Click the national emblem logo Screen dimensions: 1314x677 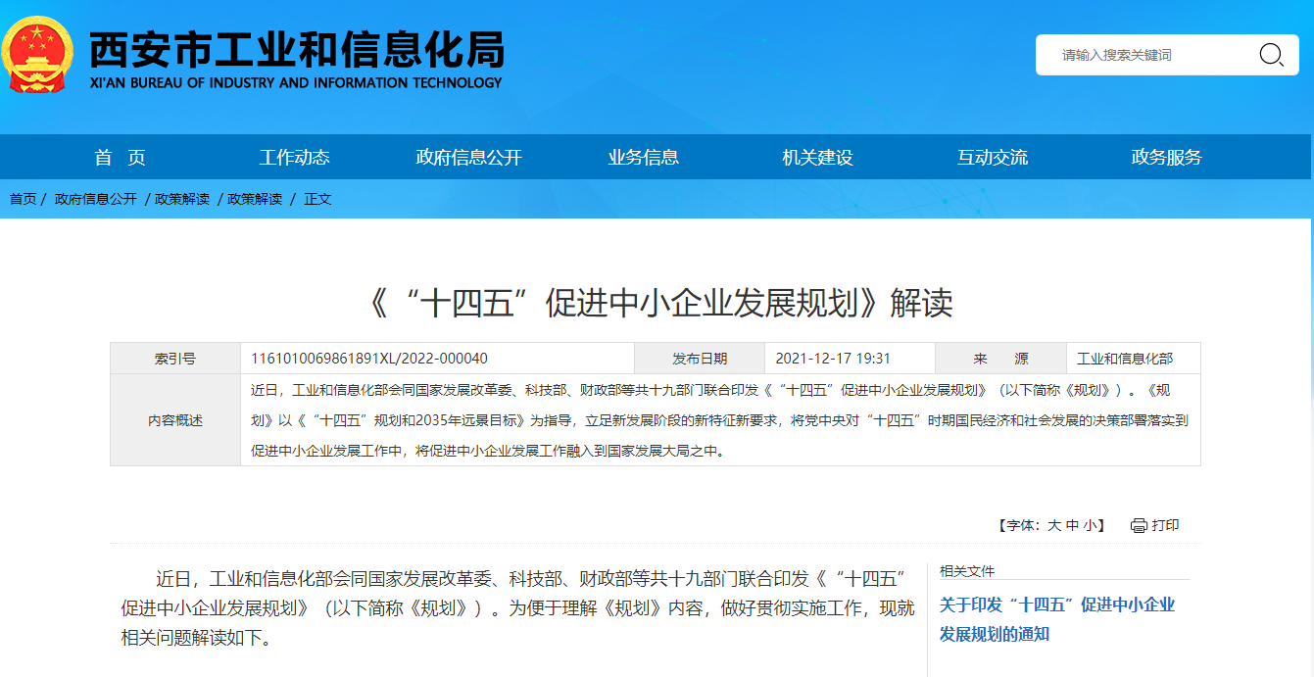pos(37,55)
